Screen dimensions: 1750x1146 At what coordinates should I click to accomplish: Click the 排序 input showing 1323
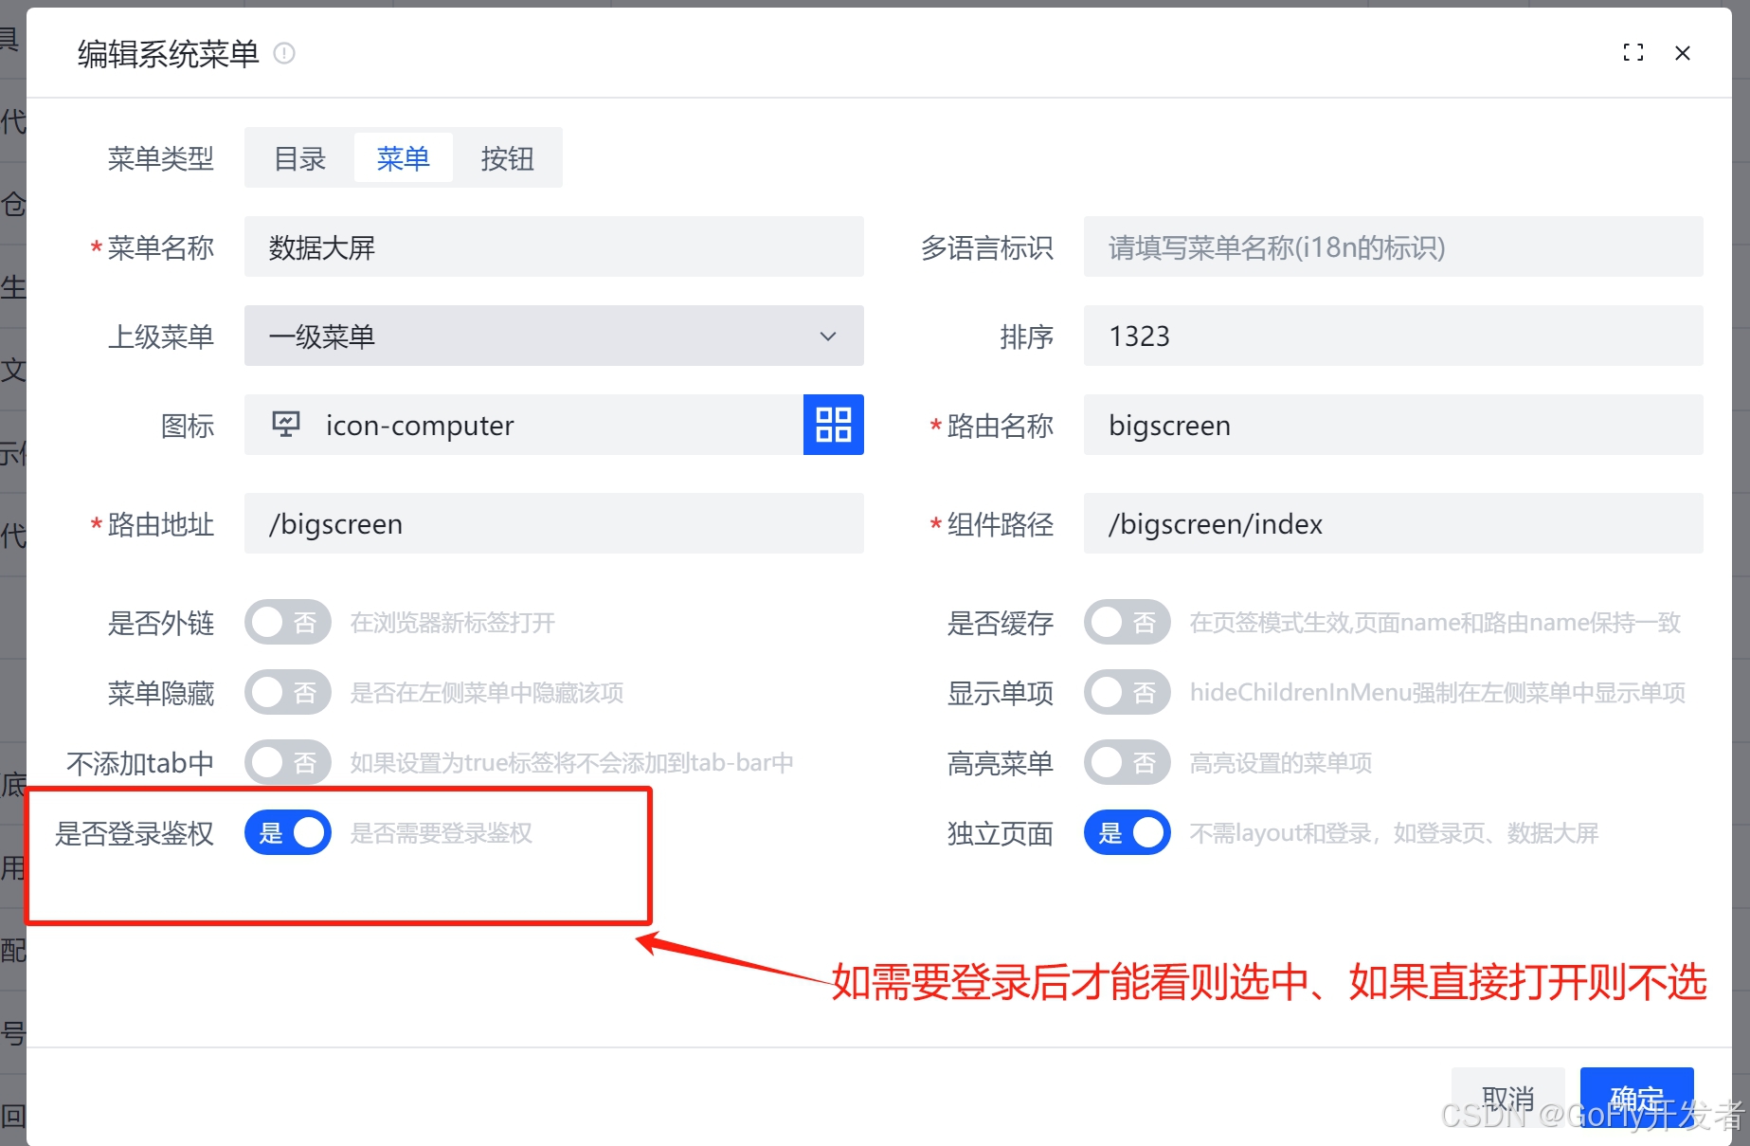[1392, 336]
